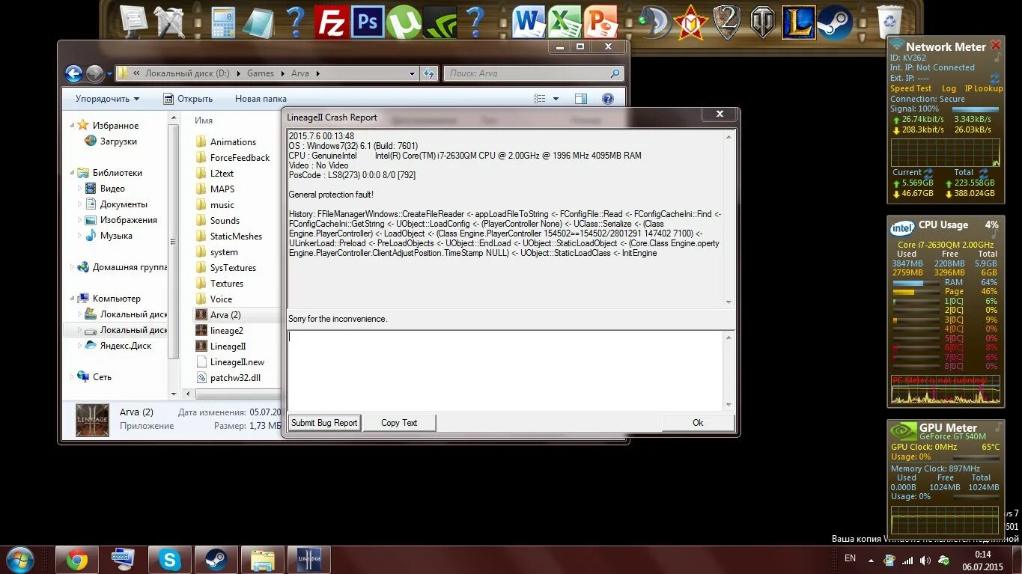Open the Calculator dock icon
Screen dimensions: 1022x574
pyautogui.click(x=223, y=22)
